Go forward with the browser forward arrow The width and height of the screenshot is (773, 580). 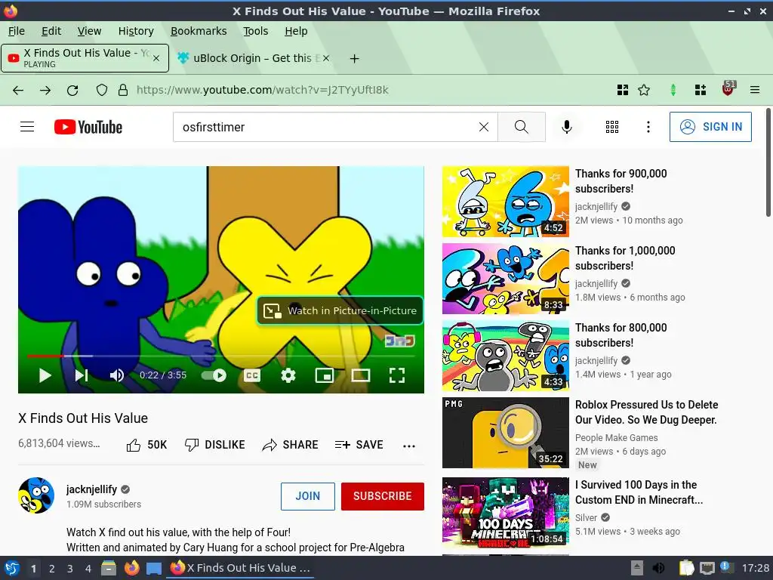coord(45,90)
